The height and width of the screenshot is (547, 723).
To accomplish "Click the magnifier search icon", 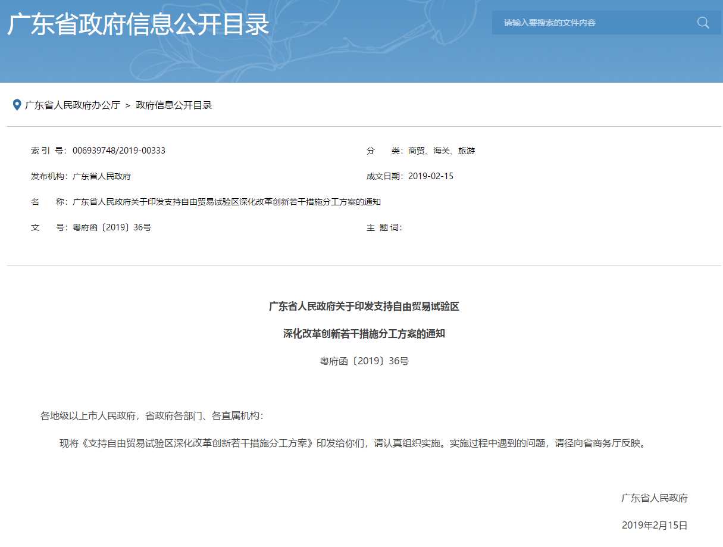I will [703, 23].
